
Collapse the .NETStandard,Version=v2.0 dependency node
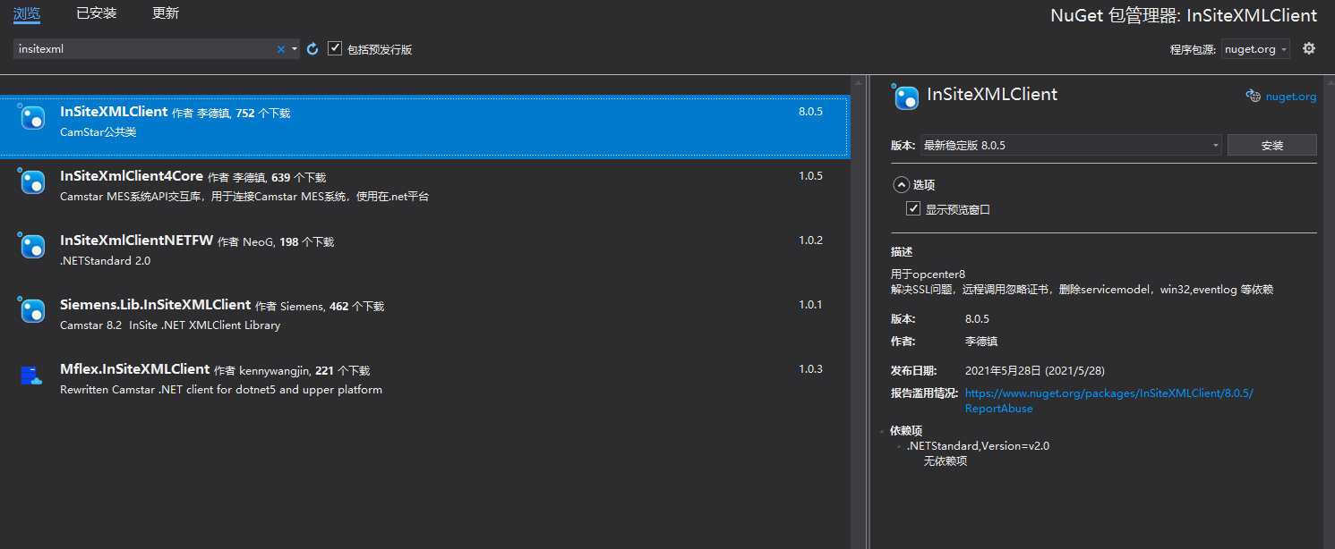pos(899,445)
